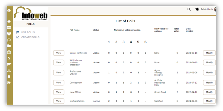Screen dimensions: 223x111
Task: Open the speech bubble chat icon
Action: [9, 40]
